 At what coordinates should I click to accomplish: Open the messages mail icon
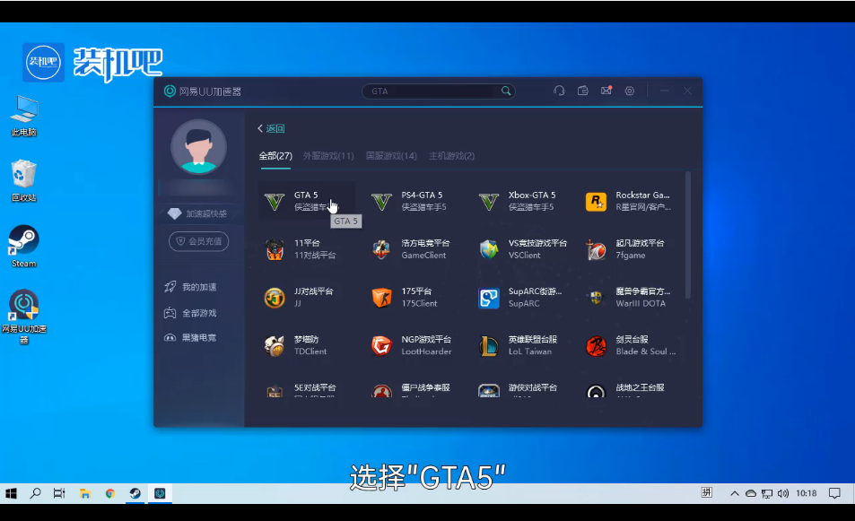point(606,91)
